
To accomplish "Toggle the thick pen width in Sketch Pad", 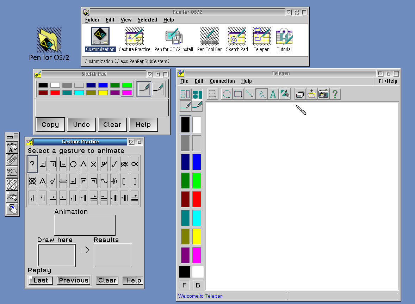I will [158, 89].
